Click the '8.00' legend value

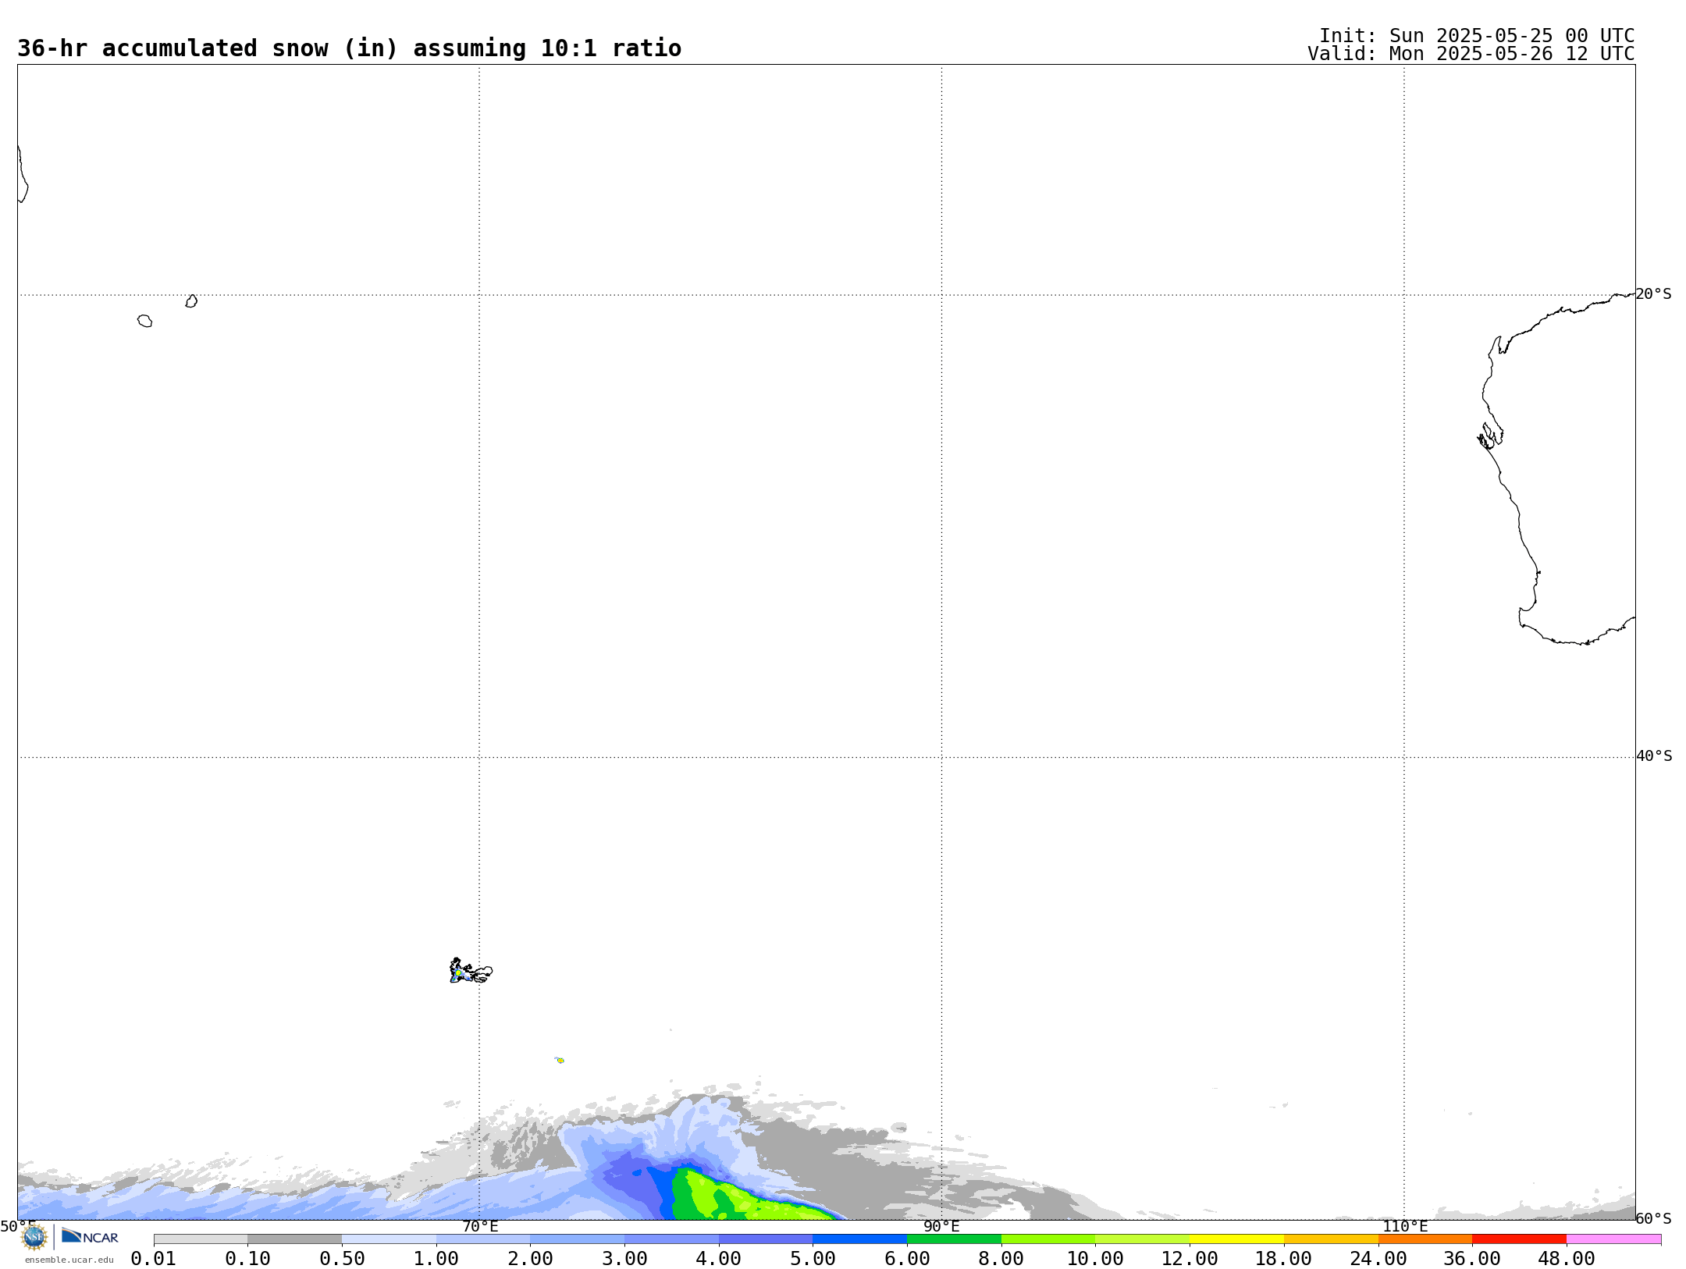[x=1001, y=1259]
